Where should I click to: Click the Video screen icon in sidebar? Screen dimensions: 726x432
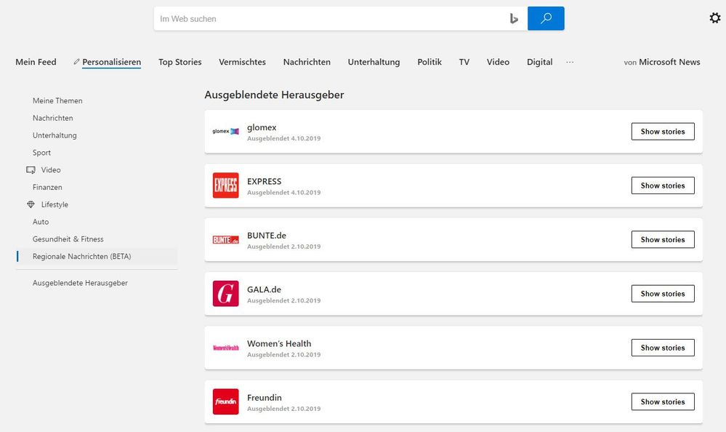31,170
